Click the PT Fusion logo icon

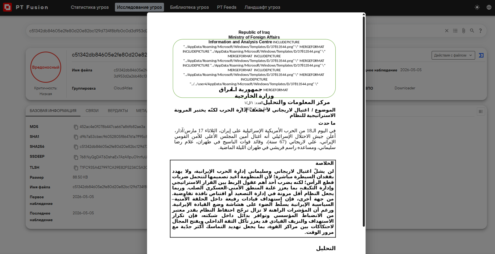tap(7, 7)
